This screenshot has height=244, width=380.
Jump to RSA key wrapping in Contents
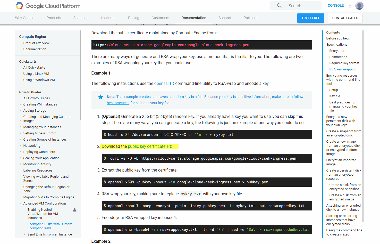point(343,69)
